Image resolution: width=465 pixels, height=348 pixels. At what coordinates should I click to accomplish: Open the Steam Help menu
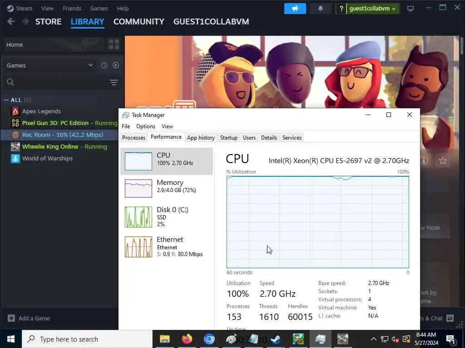pos(123,8)
